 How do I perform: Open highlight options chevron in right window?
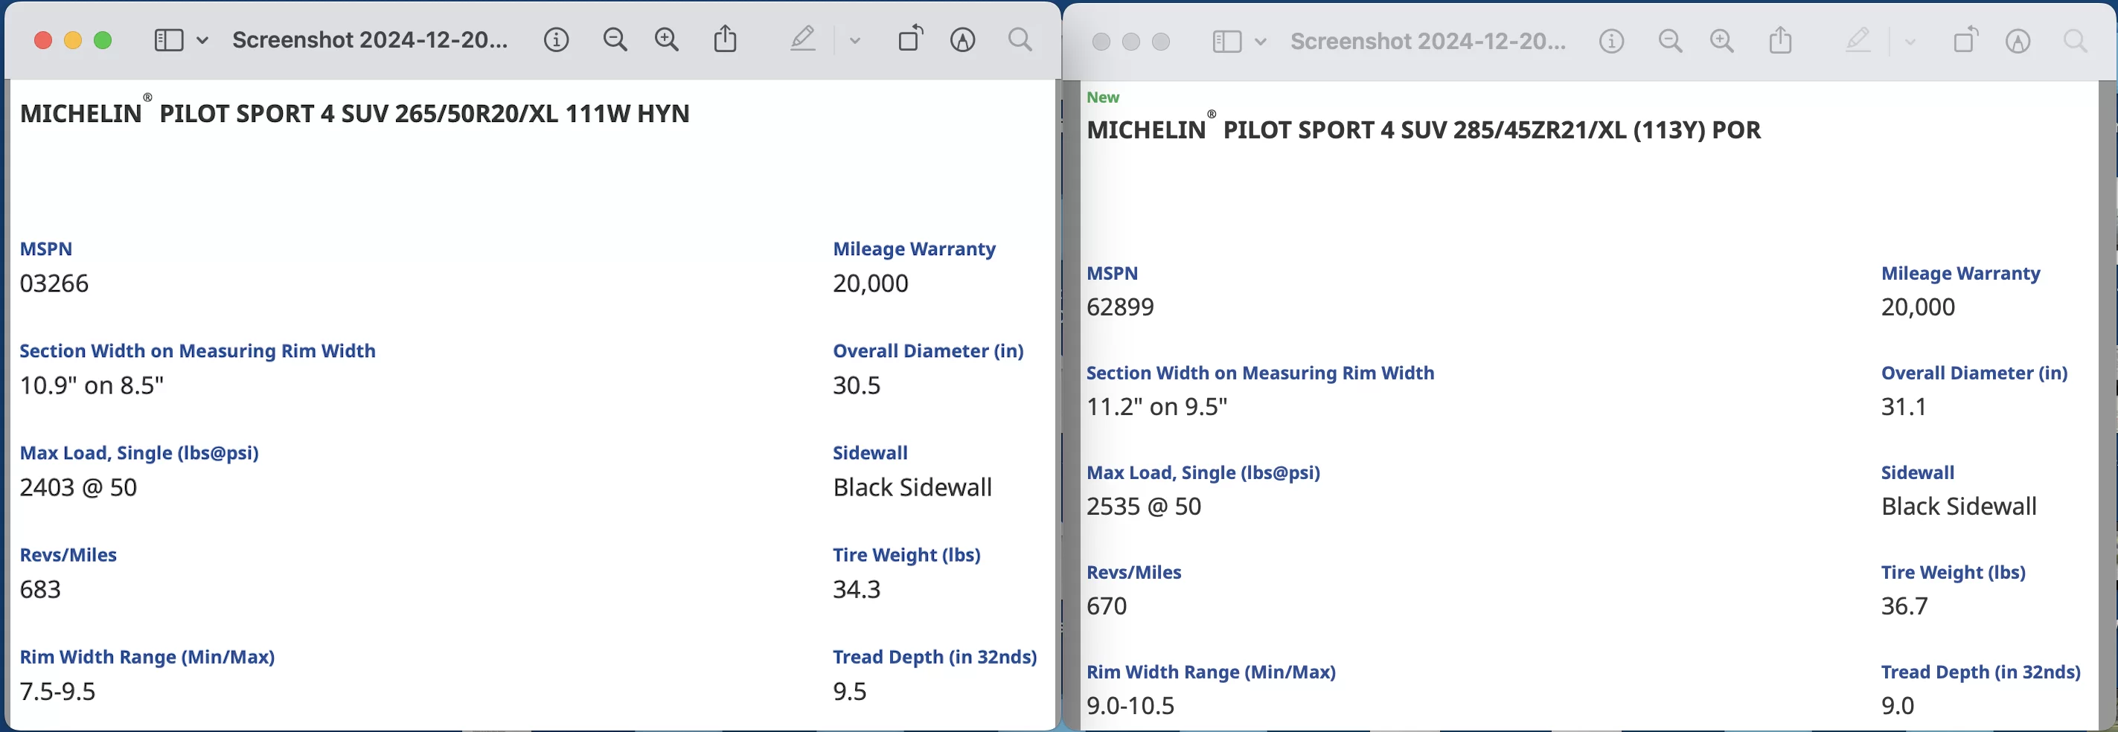coord(1910,42)
